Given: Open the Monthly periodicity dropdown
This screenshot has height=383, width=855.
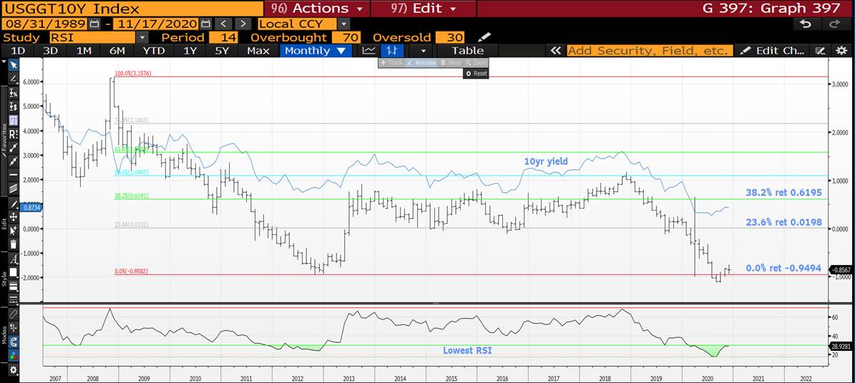Looking at the screenshot, I should [x=316, y=51].
